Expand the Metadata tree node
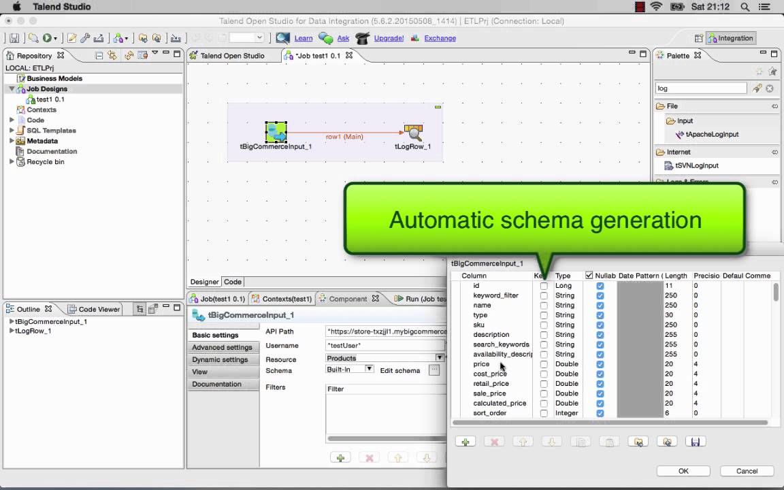Image resolution: width=784 pixels, height=490 pixels. tap(12, 141)
